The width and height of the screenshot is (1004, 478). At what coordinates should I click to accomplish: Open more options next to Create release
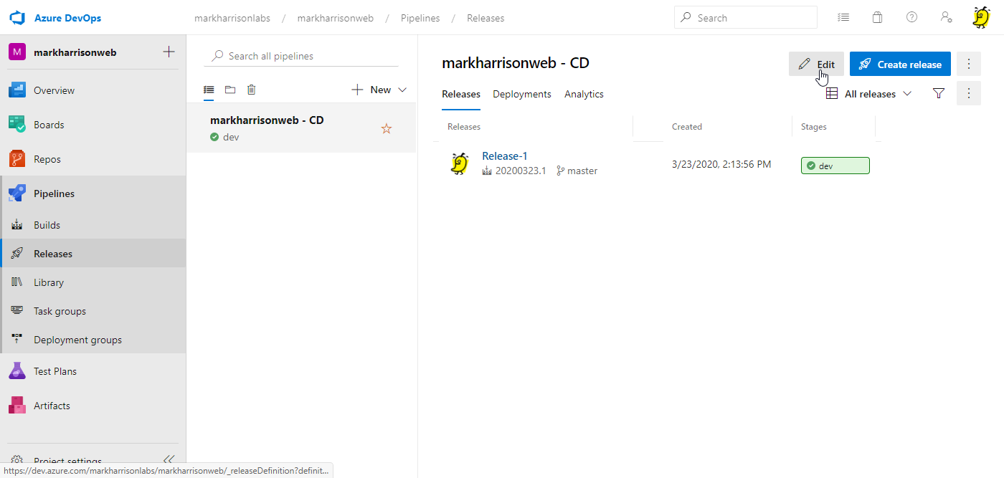969,64
